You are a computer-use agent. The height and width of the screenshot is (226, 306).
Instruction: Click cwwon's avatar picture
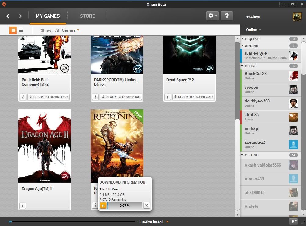coord(293,90)
